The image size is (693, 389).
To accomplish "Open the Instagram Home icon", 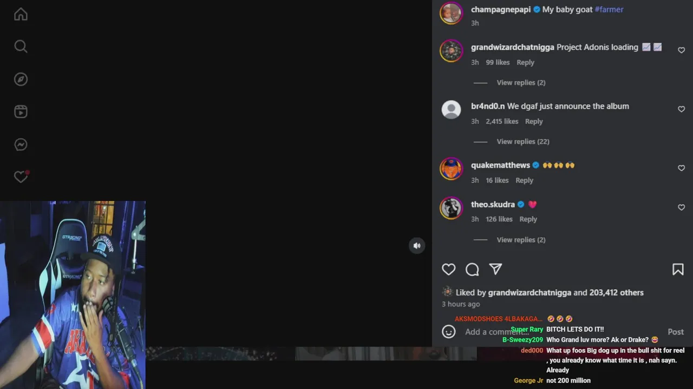I will [x=21, y=14].
